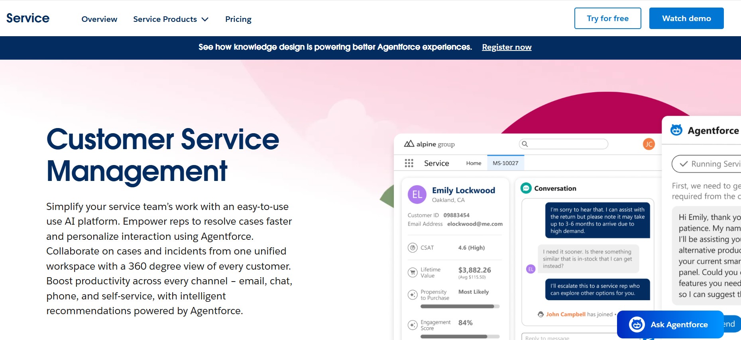Click the Service app label
This screenshot has height=340, width=741.
click(x=436, y=163)
